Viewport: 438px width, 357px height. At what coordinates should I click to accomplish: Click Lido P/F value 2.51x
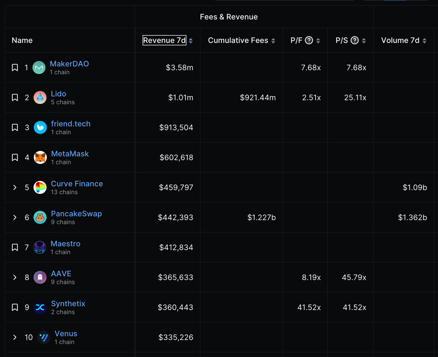coord(311,97)
